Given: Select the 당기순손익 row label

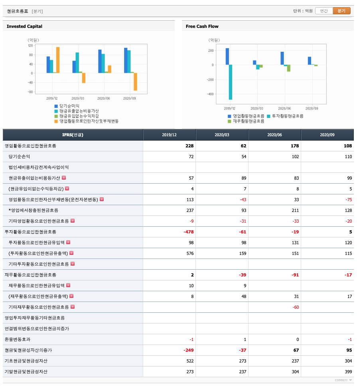Looking at the screenshot, I should [19, 157].
